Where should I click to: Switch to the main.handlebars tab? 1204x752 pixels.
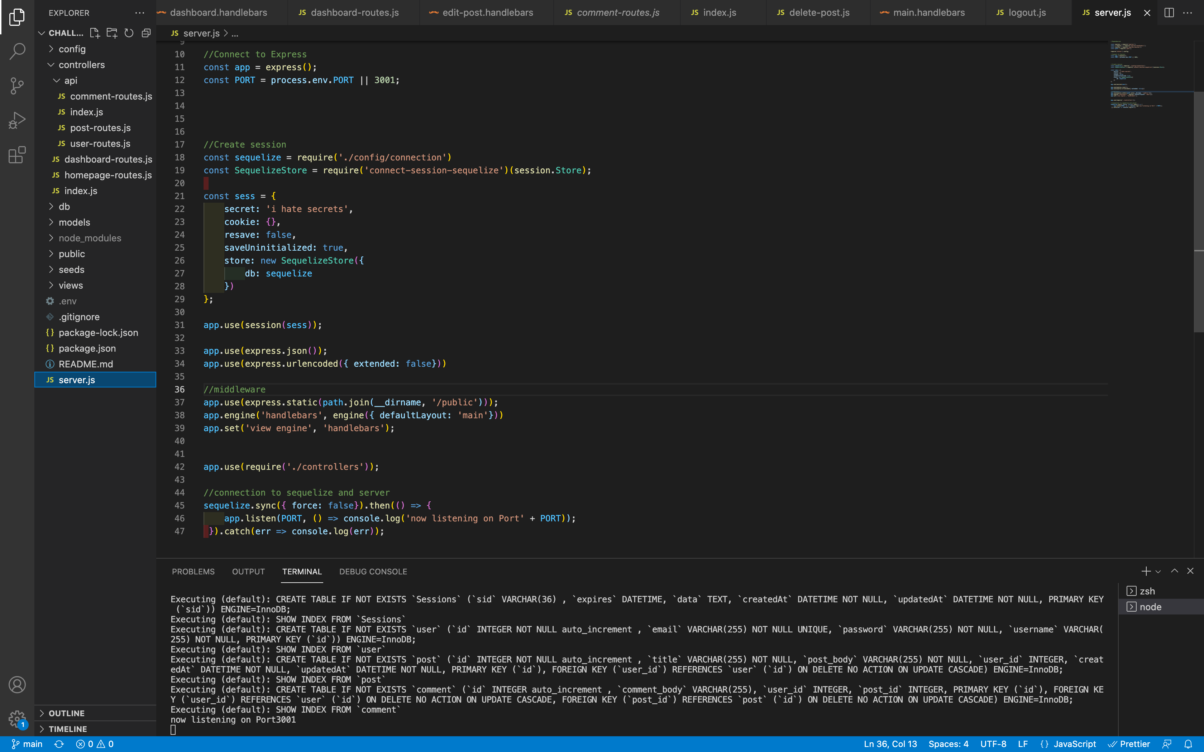point(928,13)
